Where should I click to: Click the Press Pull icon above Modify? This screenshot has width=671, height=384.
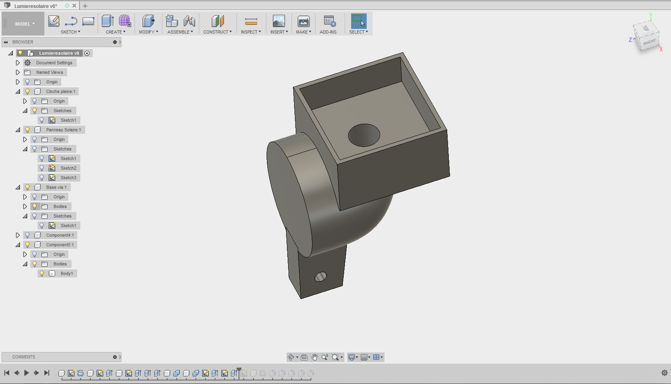148,21
